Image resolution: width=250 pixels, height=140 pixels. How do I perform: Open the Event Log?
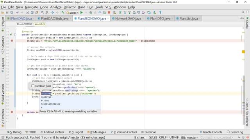(x=235, y=132)
